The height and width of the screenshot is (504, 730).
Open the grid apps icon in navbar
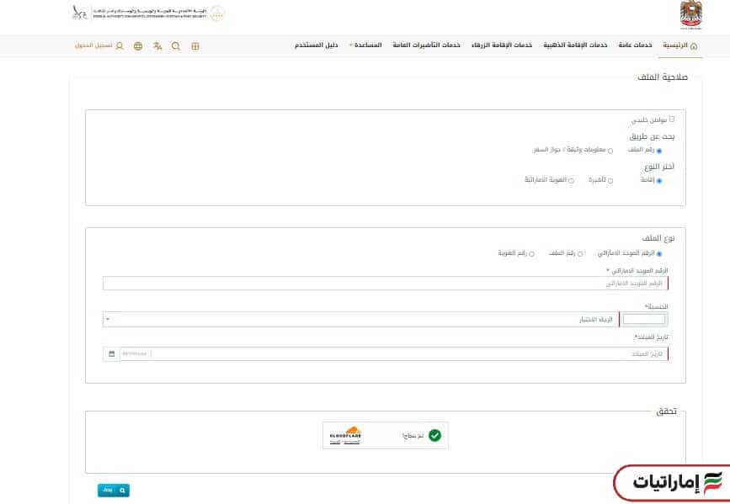click(195, 45)
